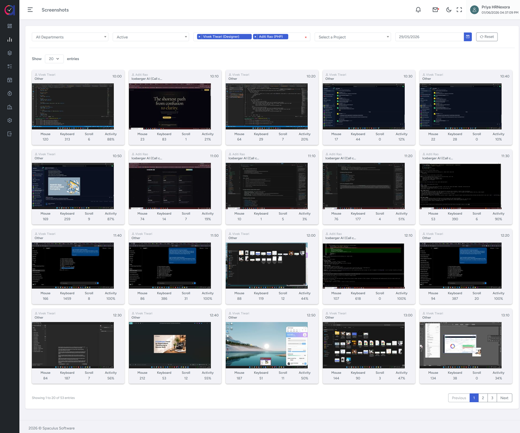This screenshot has height=433, width=520.
Task: Open the 11:20 screenshot thumbnail
Action: coord(364,186)
